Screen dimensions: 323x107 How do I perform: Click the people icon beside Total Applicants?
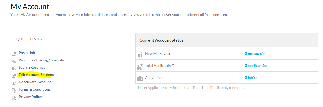(140, 66)
